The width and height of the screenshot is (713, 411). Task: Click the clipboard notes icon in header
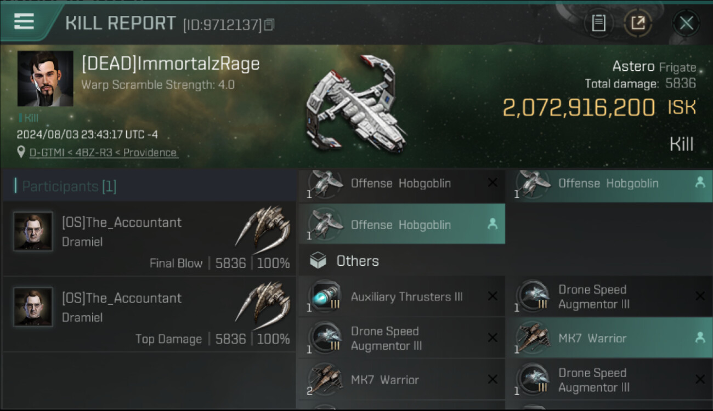click(x=598, y=23)
